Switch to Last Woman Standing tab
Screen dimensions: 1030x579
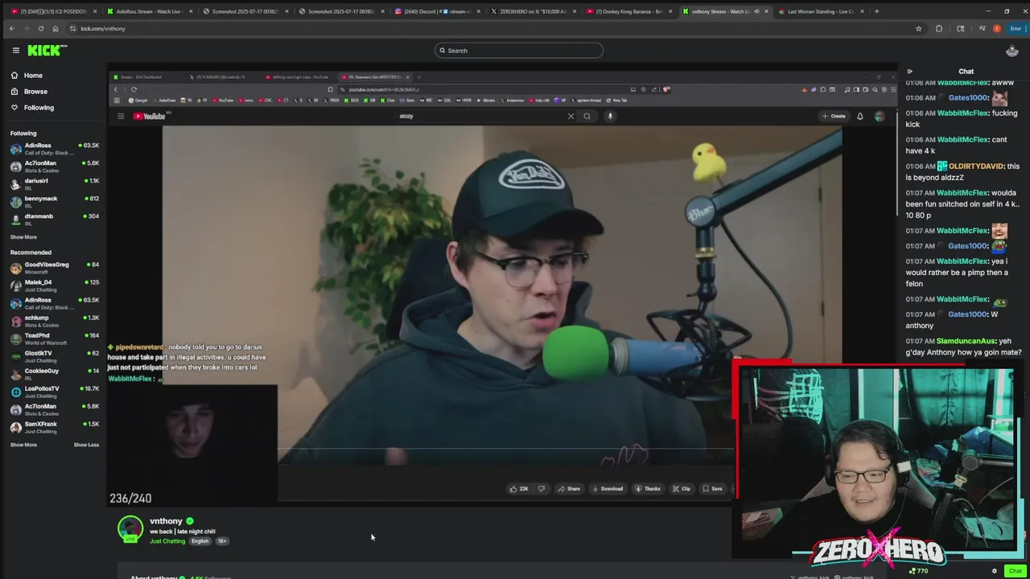click(821, 11)
